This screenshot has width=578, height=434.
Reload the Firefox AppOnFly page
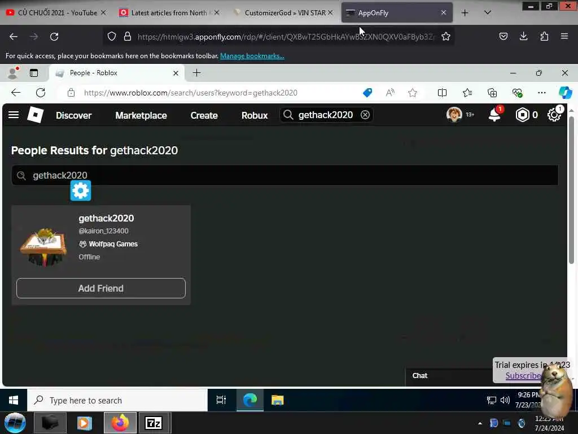pyautogui.click(x=54, y=37)
